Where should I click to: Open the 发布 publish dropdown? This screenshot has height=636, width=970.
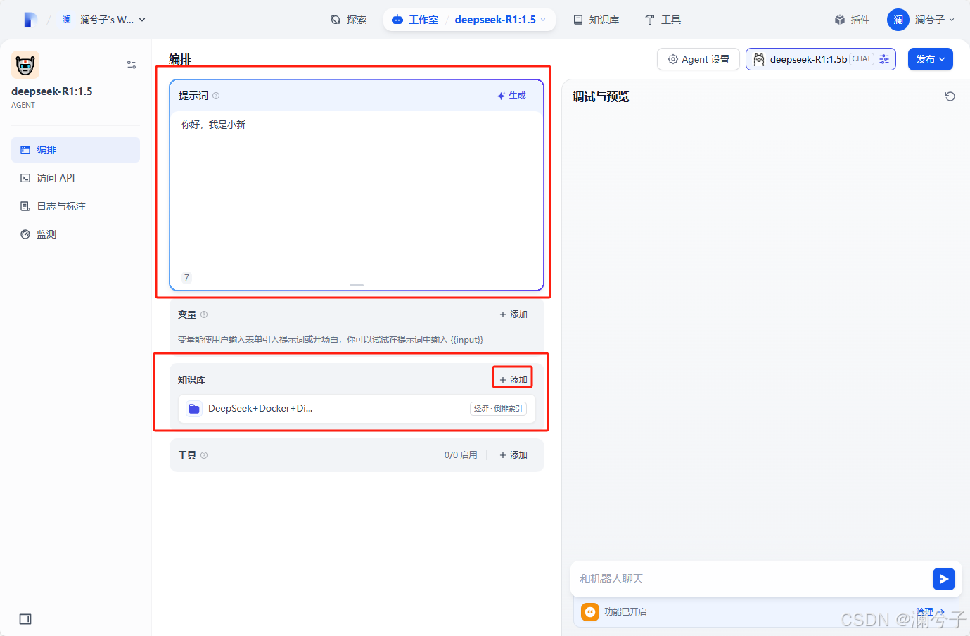pos(931,59)
